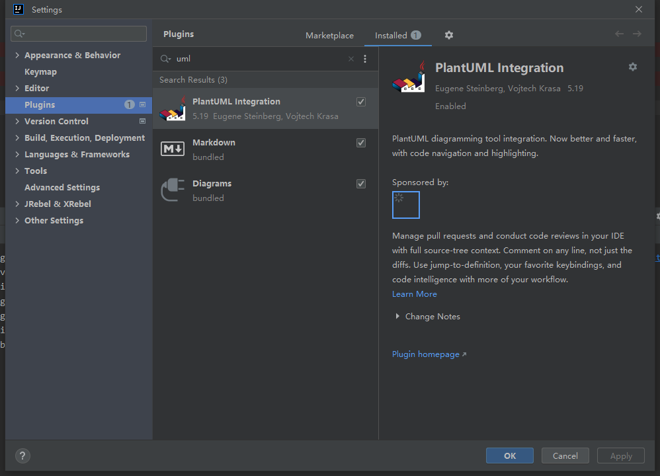660x476 pixels.
Task: Select the Installed tab
Action: (x=391, y=36)
